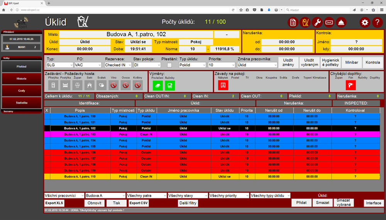This screenshot has height=220, width=386.
Task: Go to Historie in the sidebar
Action: point(22,79)
